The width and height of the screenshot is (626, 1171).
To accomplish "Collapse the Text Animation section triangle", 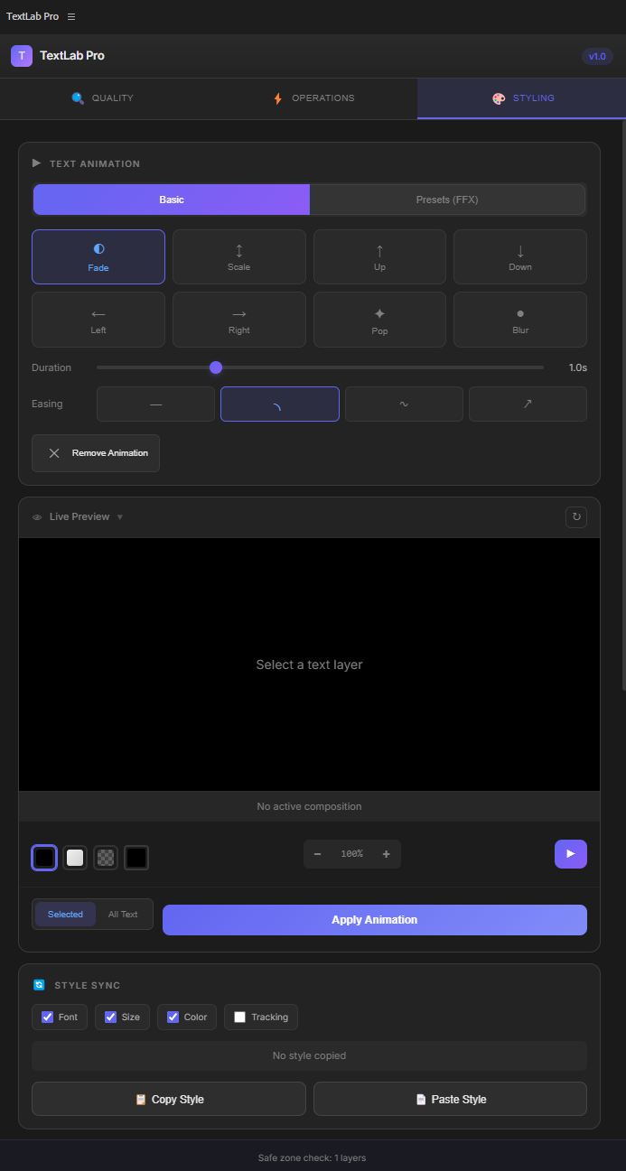I will click(37, 163).
